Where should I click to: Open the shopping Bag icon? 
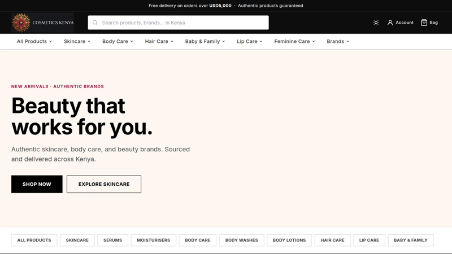click(424, 23)
